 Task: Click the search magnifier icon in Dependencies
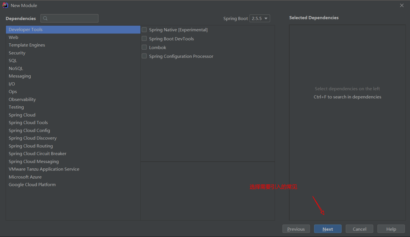pos(45,18)
